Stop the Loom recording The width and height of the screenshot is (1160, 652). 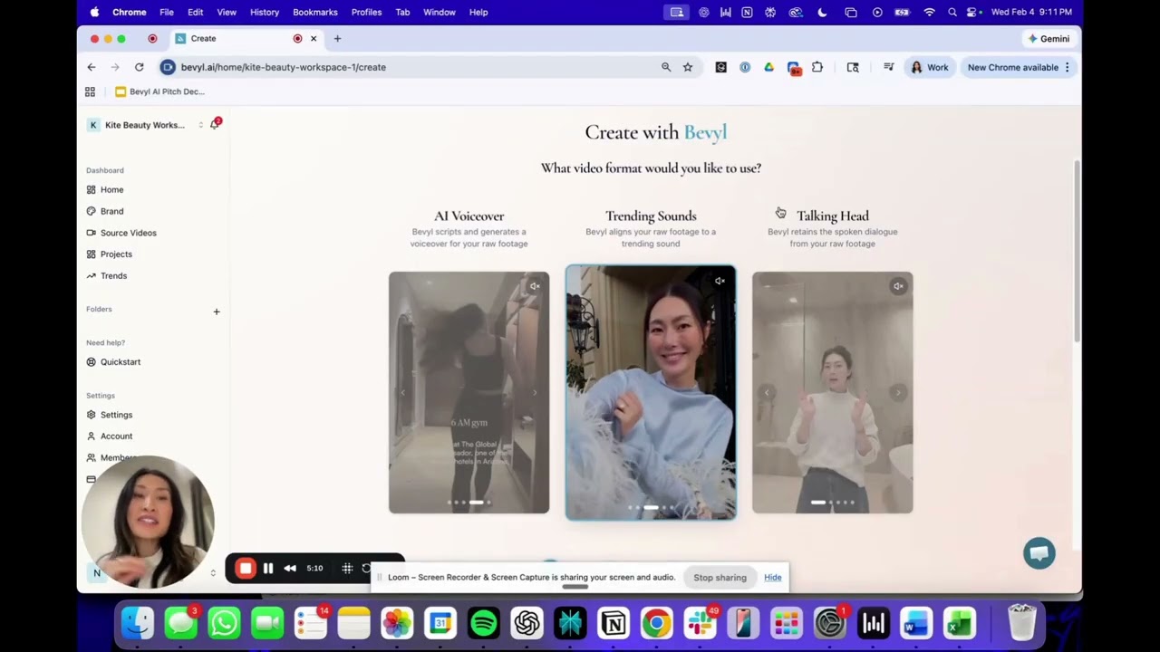point(245,569)
